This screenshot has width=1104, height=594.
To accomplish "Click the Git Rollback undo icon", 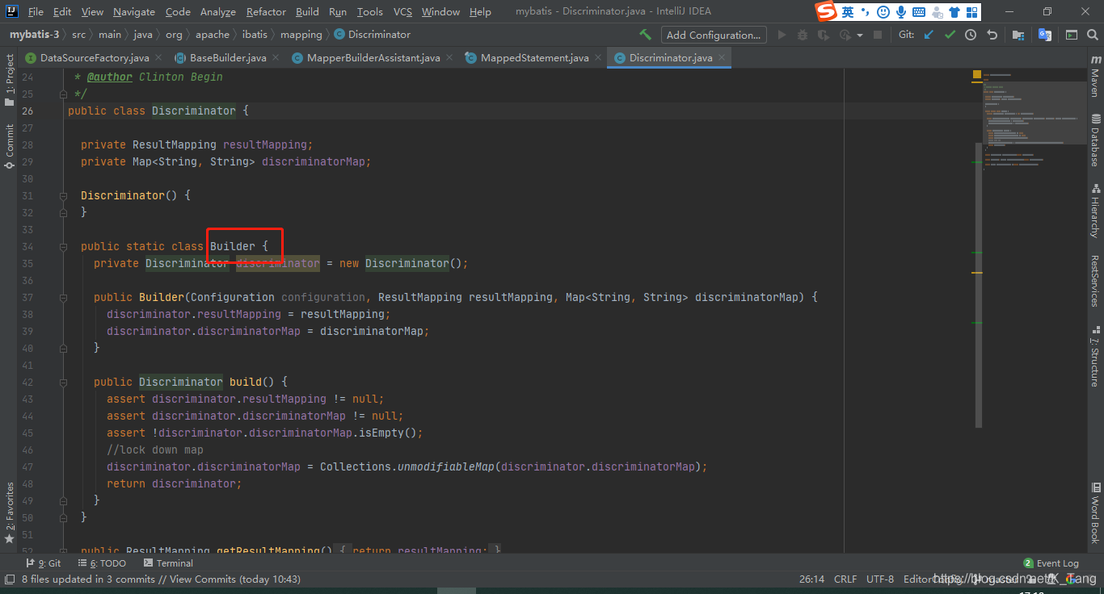I will pos(992,35).
